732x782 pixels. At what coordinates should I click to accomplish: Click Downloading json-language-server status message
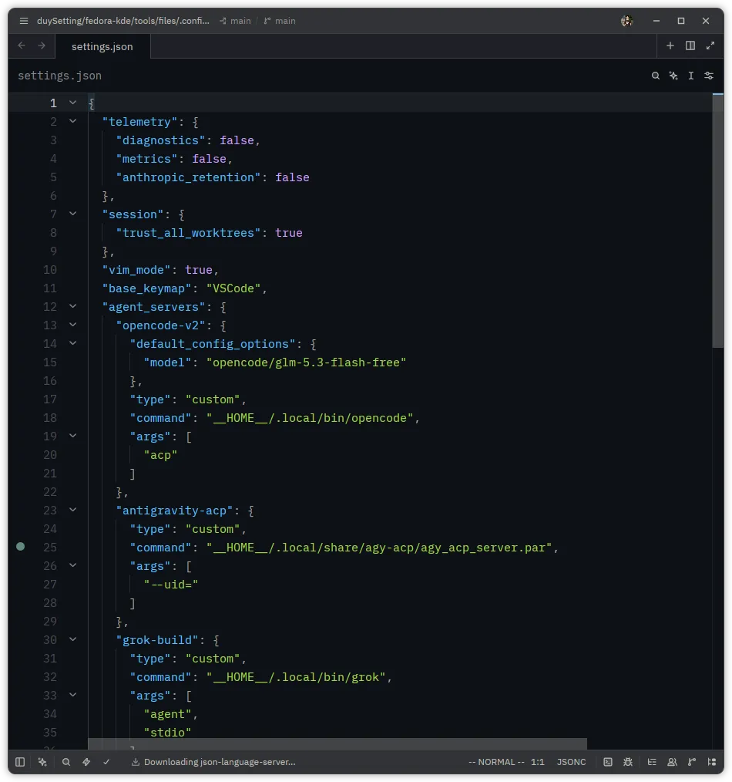pyautogui.click(x=220, y=762)
